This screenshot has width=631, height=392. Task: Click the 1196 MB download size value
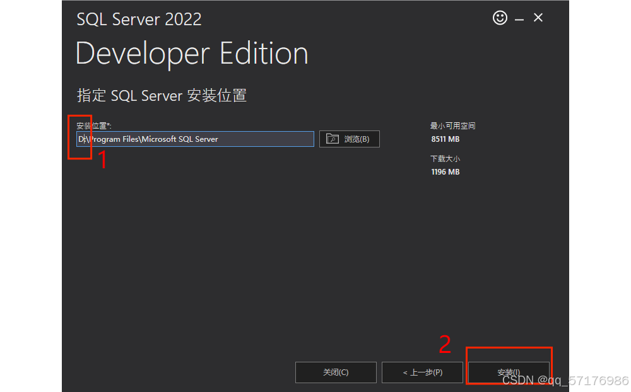[x=445, y=172]
